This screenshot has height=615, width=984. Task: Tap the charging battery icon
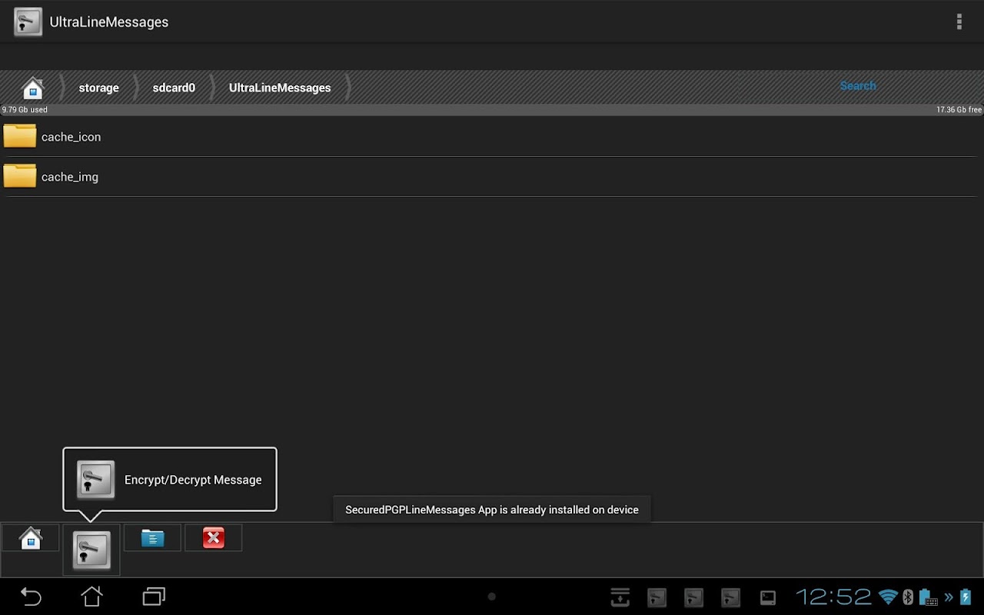(966, 597)
